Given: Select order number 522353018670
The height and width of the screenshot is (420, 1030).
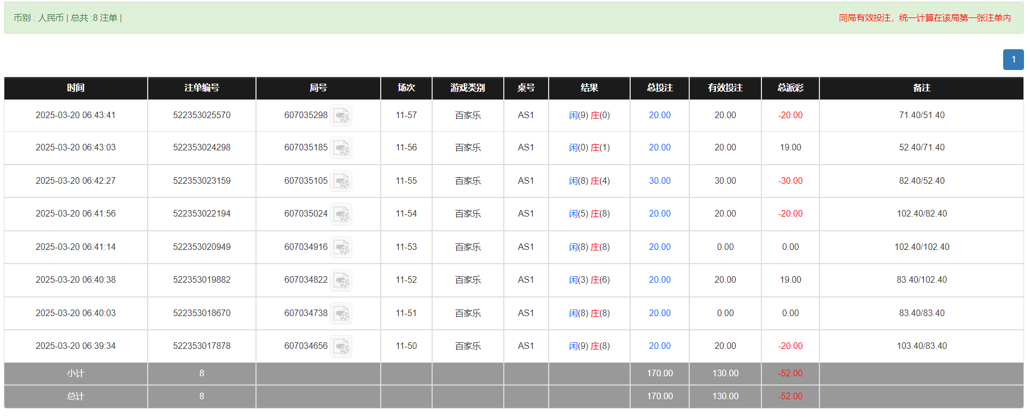Looking at the screenshot, I should [x=202, y=313].
